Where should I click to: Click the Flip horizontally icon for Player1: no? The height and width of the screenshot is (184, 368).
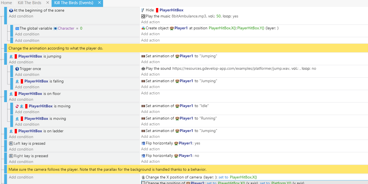point(143,156)
